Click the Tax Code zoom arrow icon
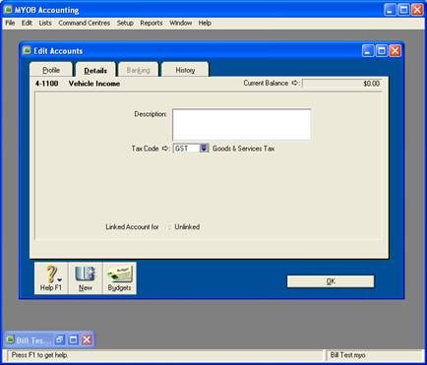The width and height of the screenshot is (427, 365). coord(165,149)
